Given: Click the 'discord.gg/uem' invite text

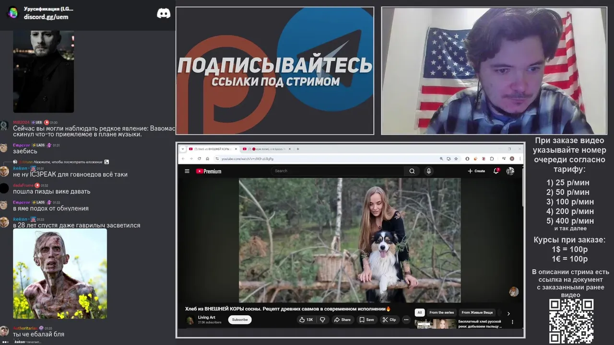Looking at the screenshot, I should [x=46, y=17].
